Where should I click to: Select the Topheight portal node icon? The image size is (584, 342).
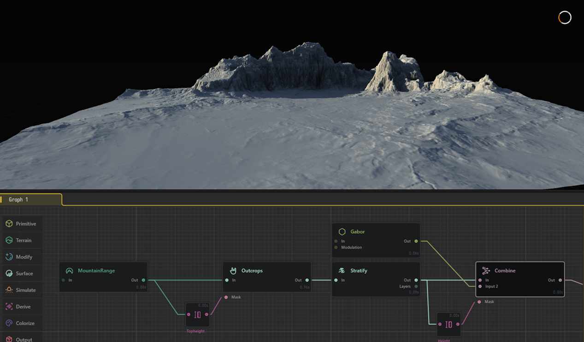pos(197,315)
